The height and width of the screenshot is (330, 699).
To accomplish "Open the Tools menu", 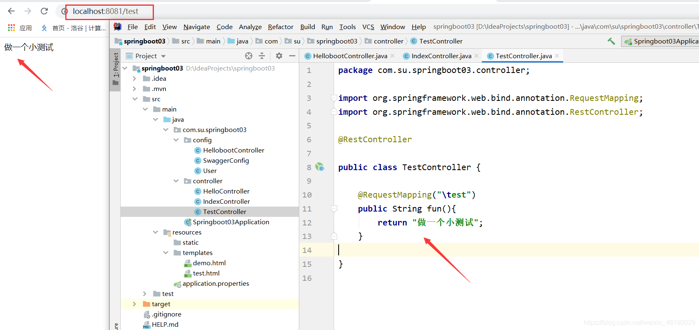I will 348,27.
